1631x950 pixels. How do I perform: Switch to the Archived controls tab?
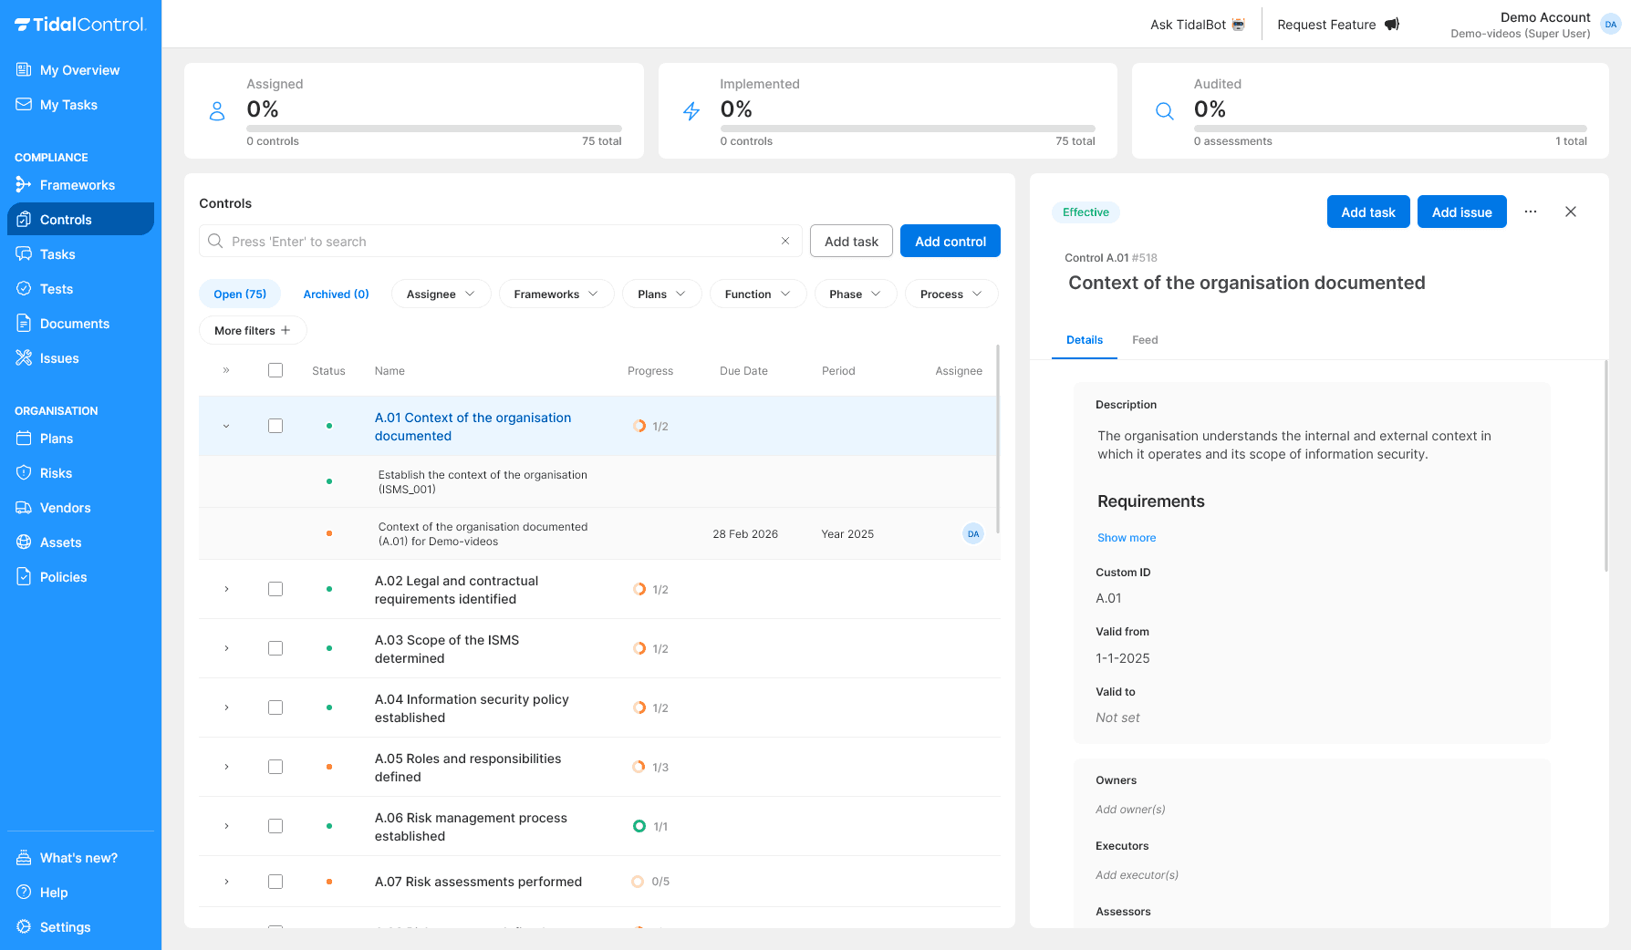tap(336, 294)
